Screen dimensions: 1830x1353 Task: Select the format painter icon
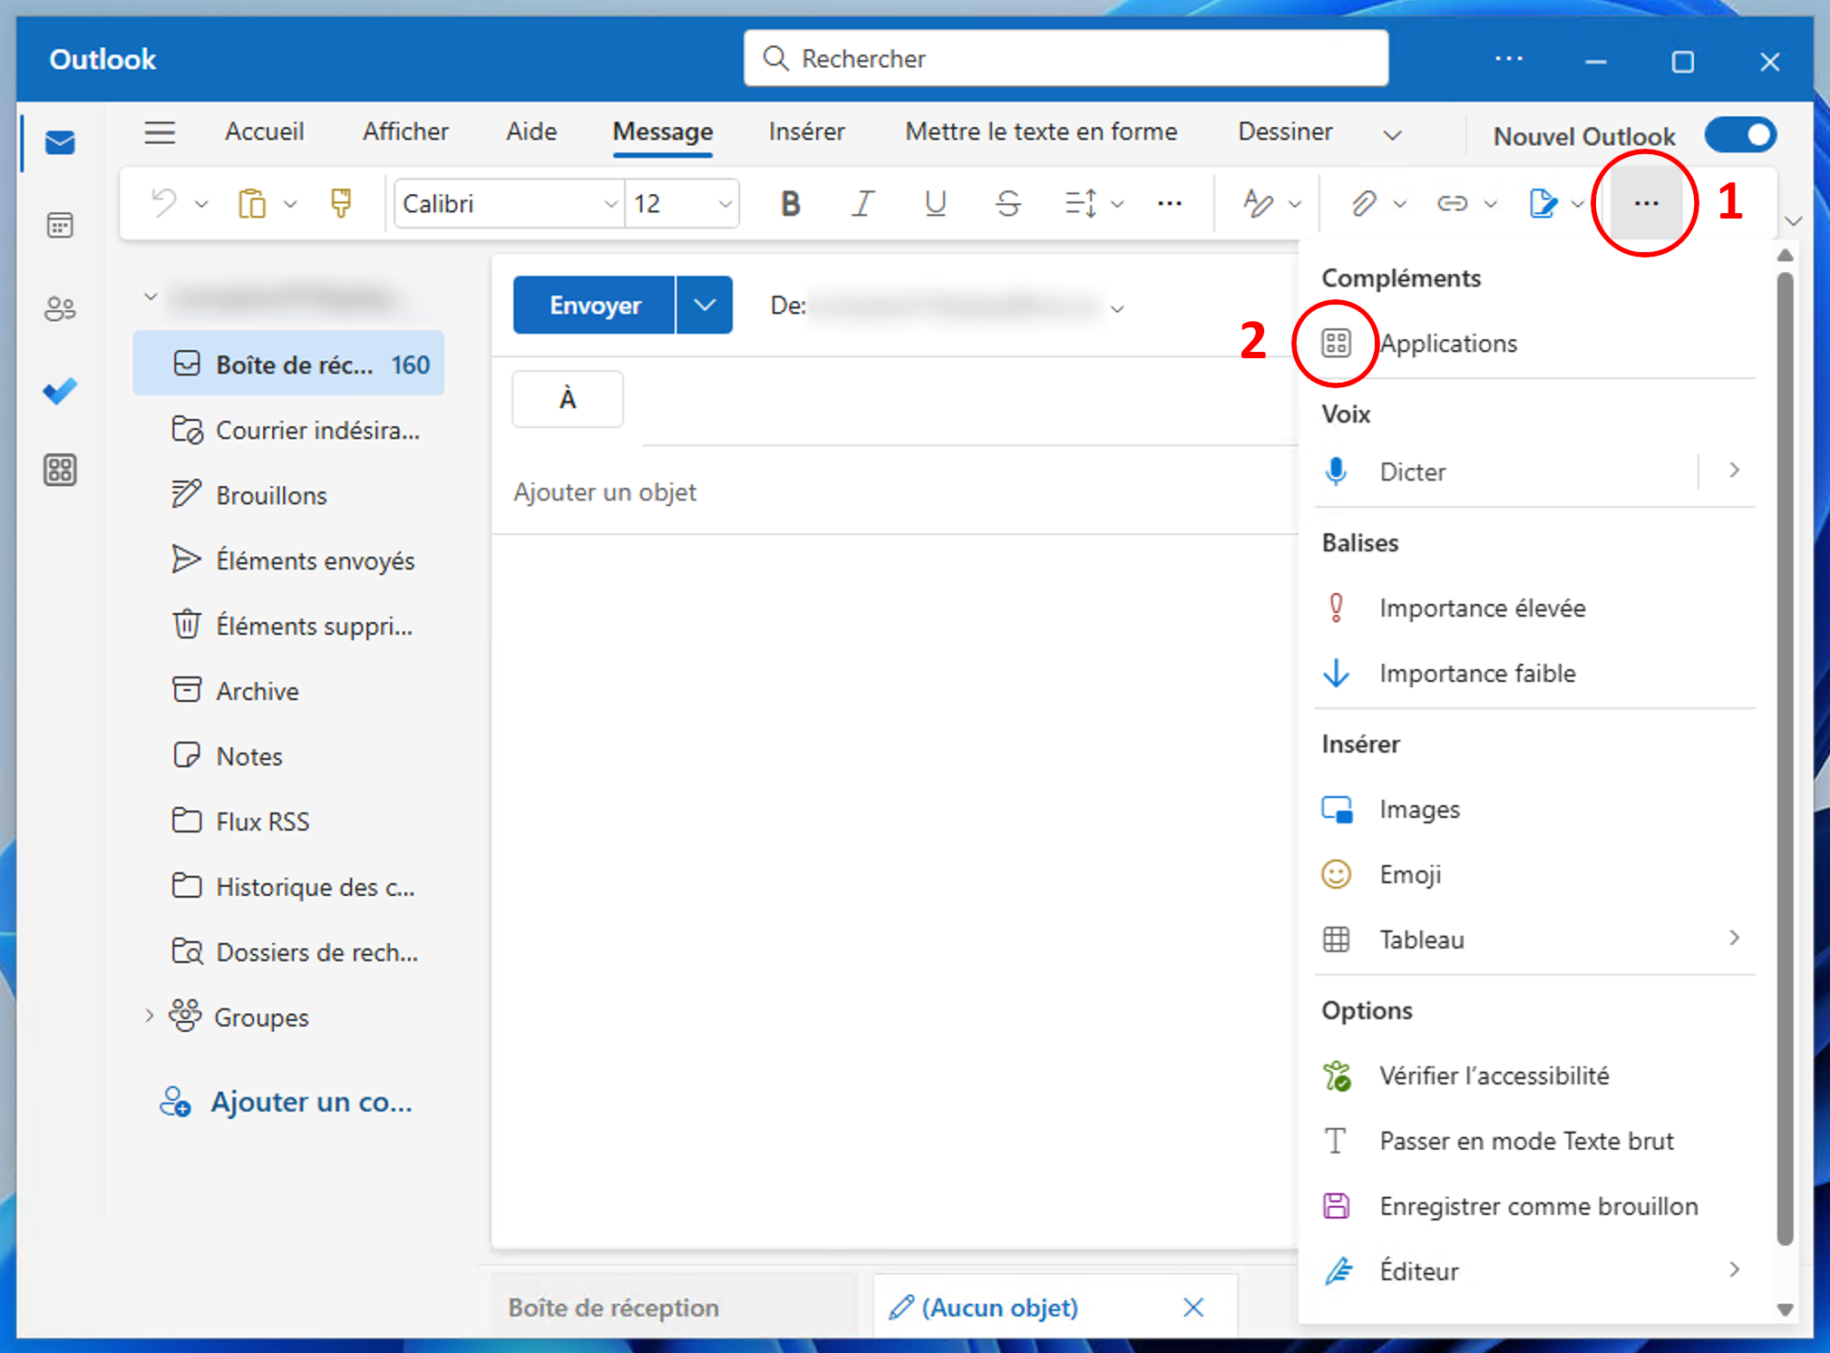pos(341,203)
